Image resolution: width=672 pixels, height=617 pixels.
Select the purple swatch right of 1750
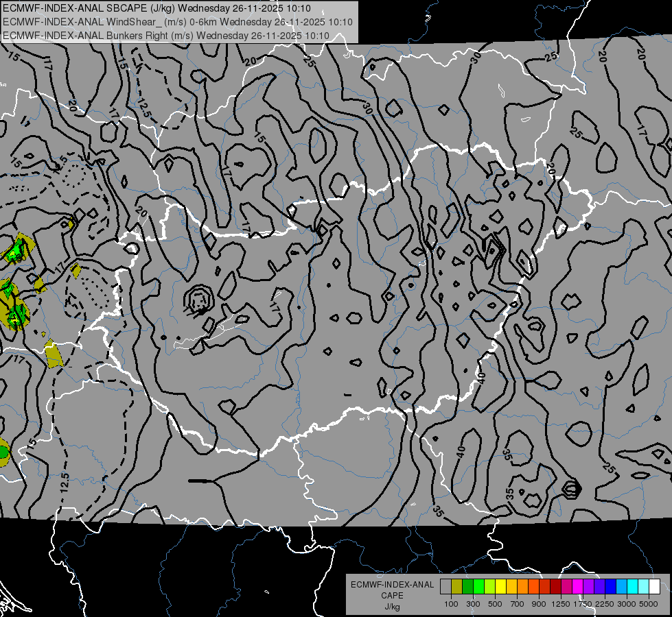[589, 587]
